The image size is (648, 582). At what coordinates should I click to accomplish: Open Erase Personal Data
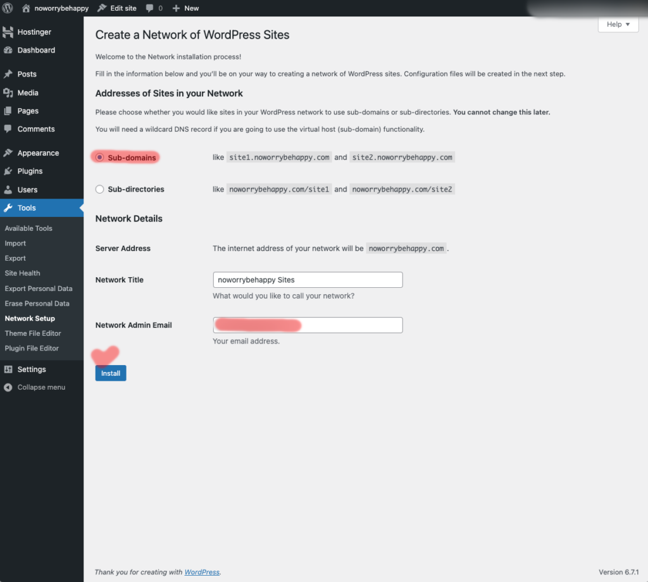coord(37,303)
